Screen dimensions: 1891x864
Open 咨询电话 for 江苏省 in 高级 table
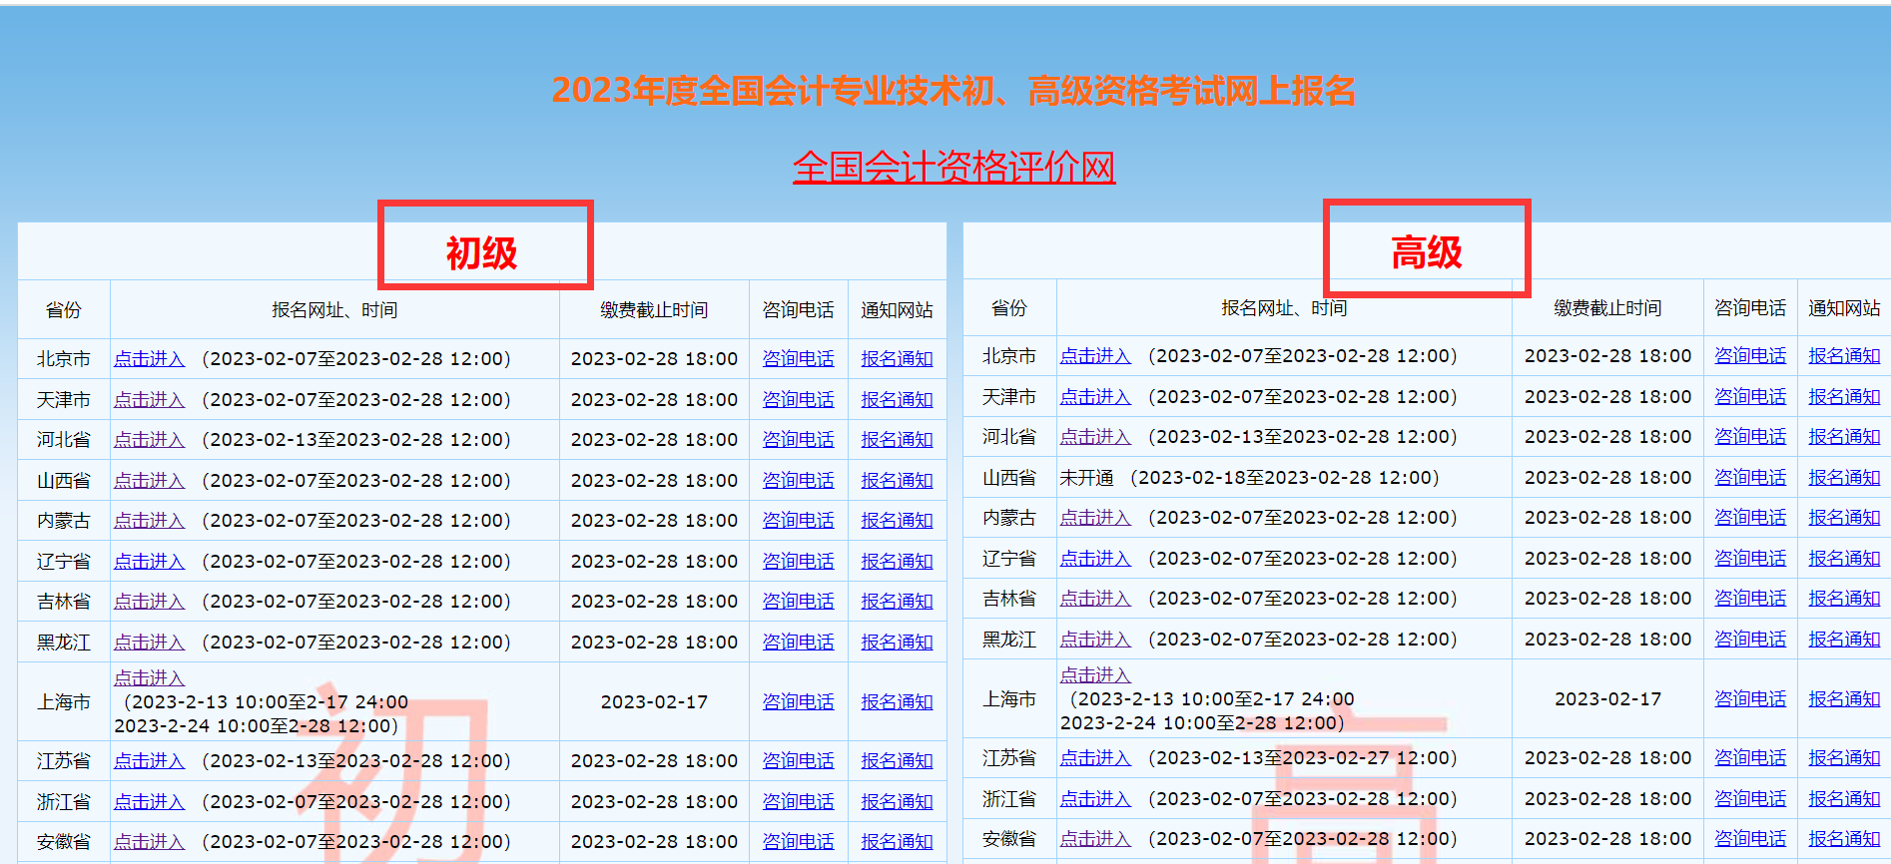(1750, 758)
